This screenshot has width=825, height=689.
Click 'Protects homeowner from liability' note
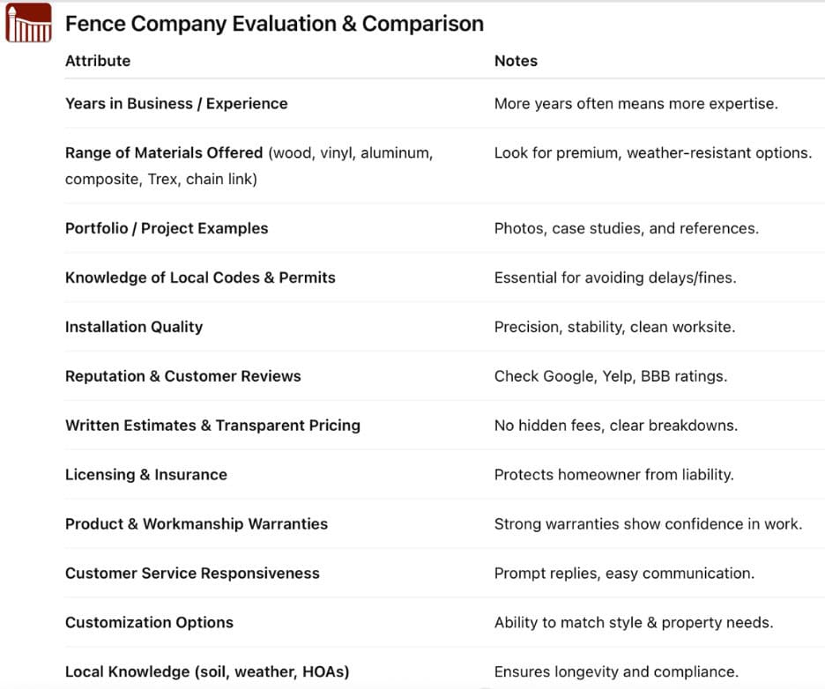pos(613,475)
